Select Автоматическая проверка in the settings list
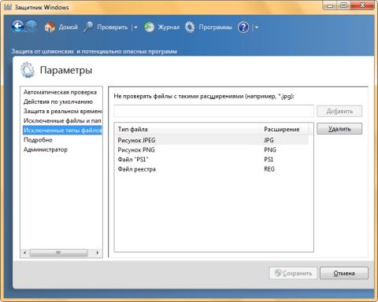 pyautogui.click(x=61, y=92)
